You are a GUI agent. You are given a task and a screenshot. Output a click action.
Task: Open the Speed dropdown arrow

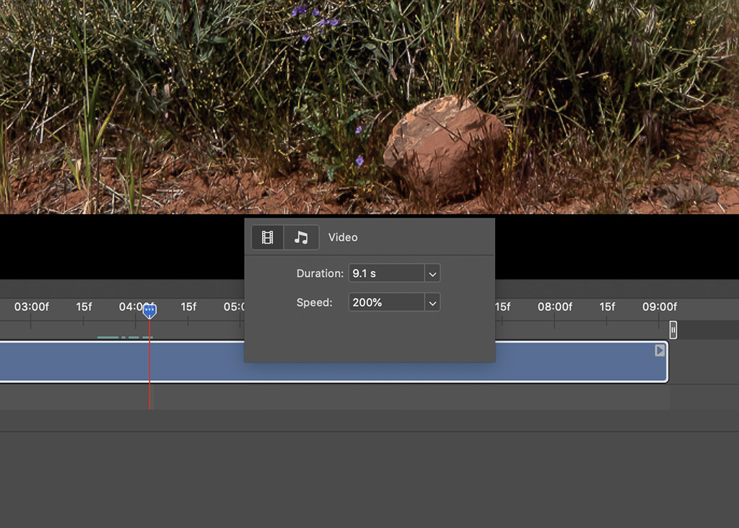point(432,303)
